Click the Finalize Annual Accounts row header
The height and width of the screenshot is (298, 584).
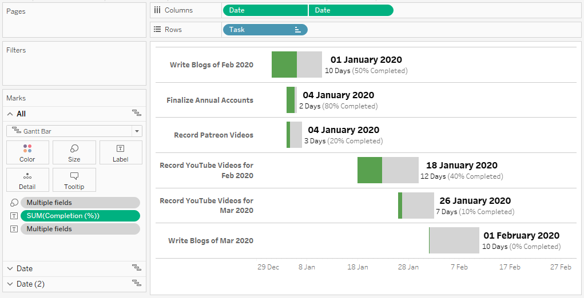click(x=210, y=100)
